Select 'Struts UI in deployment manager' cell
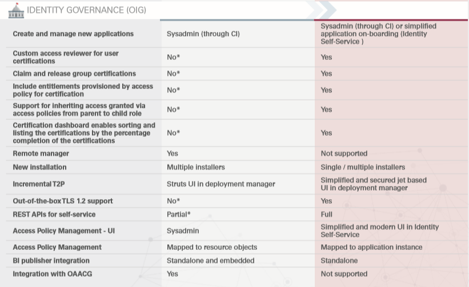The height and width of the screenshot is (287, 469). tap(221, 184)
